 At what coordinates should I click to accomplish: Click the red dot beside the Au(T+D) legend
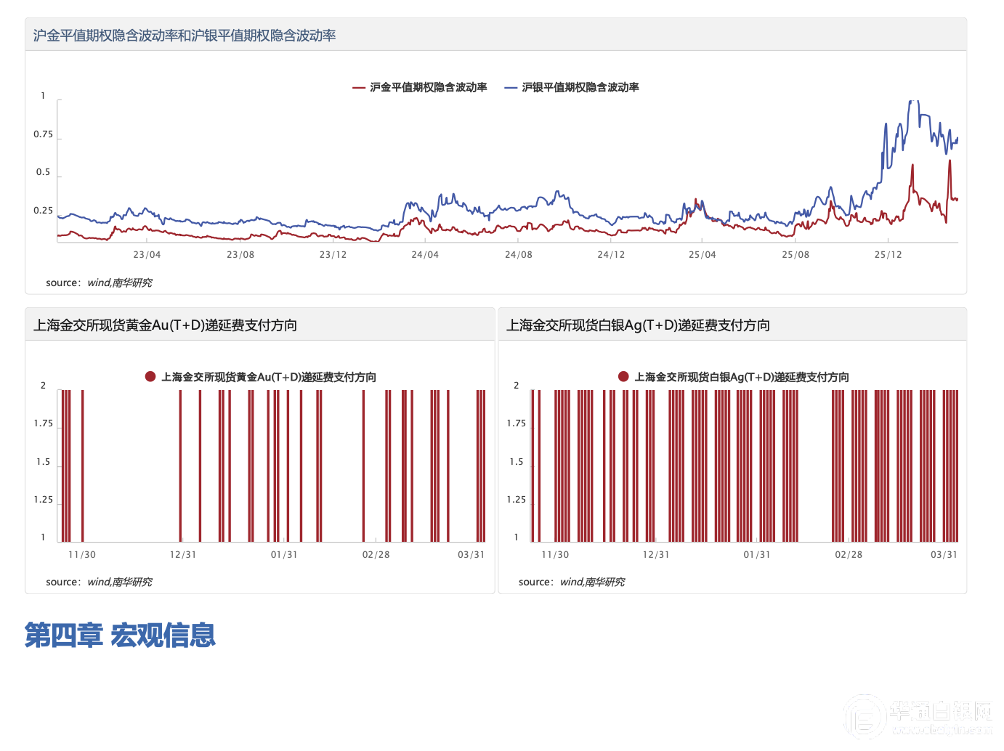pos(150,376)
